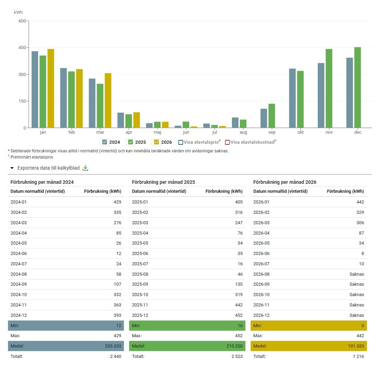Click value 363 in 2024-11 row
Screen dimensions: 378x370
pos(117,305)
